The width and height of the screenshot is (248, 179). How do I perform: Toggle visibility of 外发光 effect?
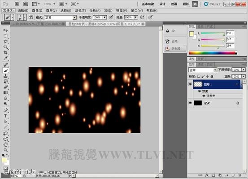204,96
